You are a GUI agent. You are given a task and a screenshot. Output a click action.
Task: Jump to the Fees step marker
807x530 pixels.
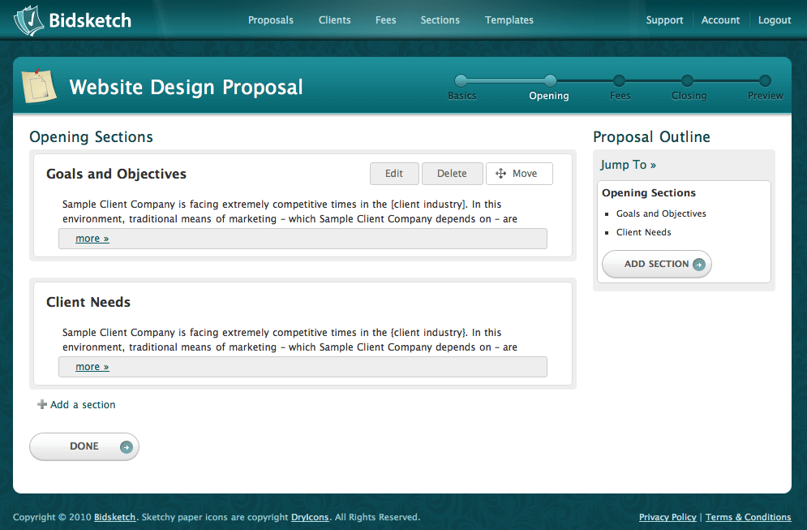(x=619, y=80)
